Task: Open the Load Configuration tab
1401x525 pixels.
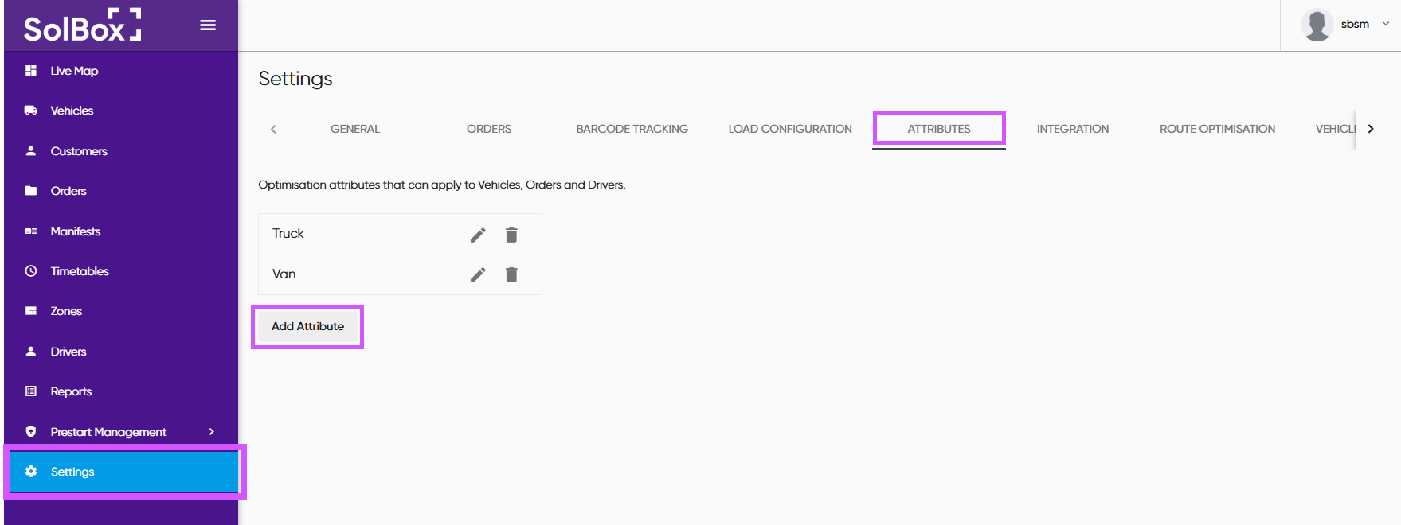Action: point(789,129)
